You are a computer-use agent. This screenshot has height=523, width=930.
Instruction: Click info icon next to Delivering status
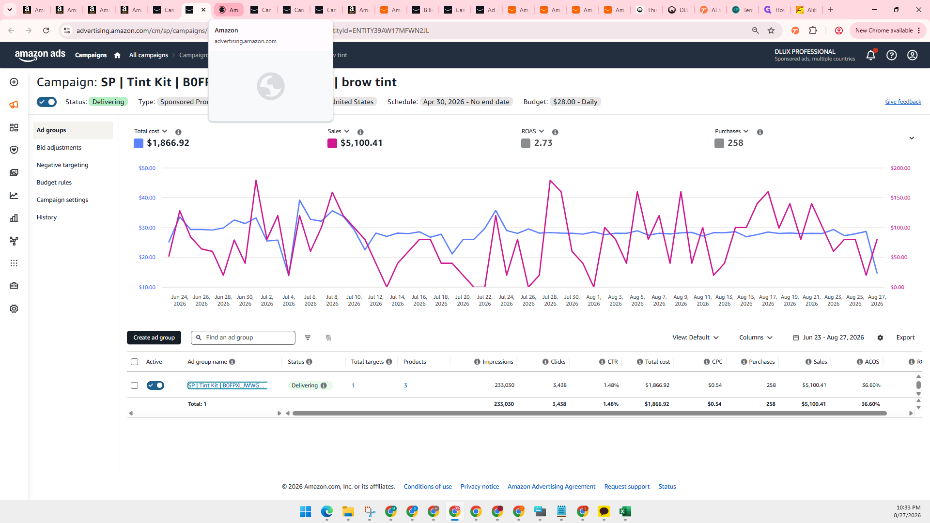[x=324, y=386]
